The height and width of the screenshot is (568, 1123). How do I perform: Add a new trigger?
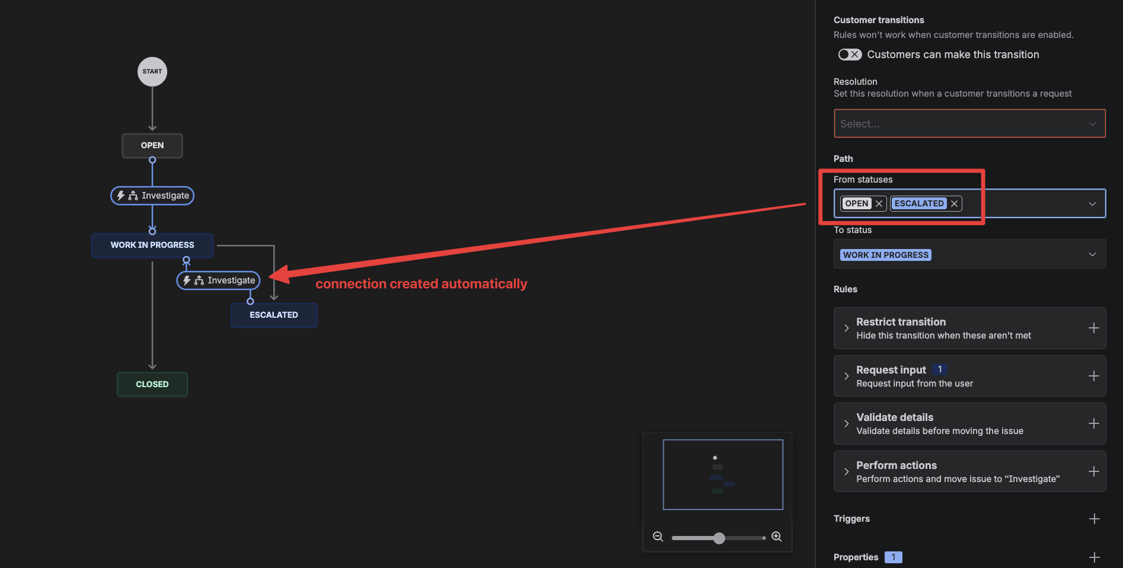pyautogui.click(x=1094, y=519)
